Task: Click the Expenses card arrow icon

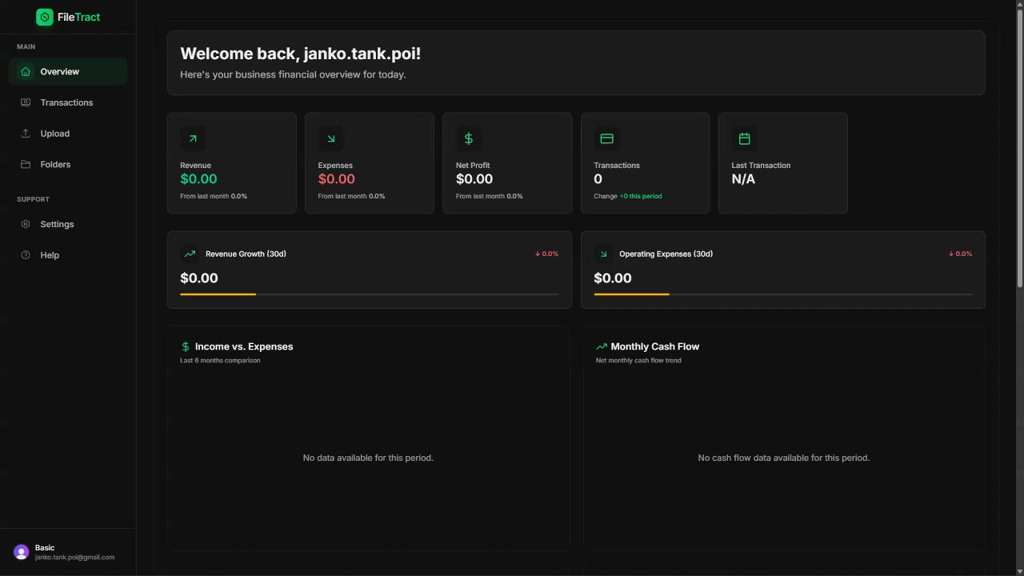Action: coord(330,138)
